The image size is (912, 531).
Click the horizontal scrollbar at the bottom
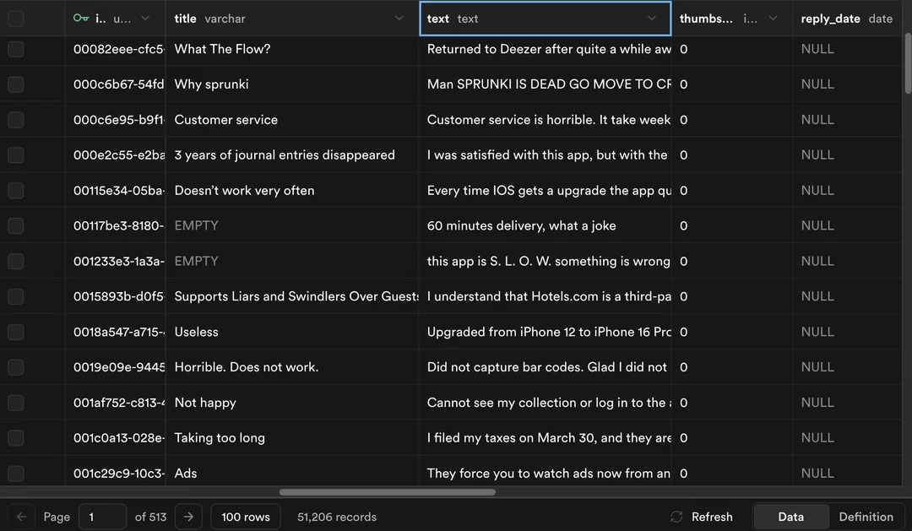(387, 491)
